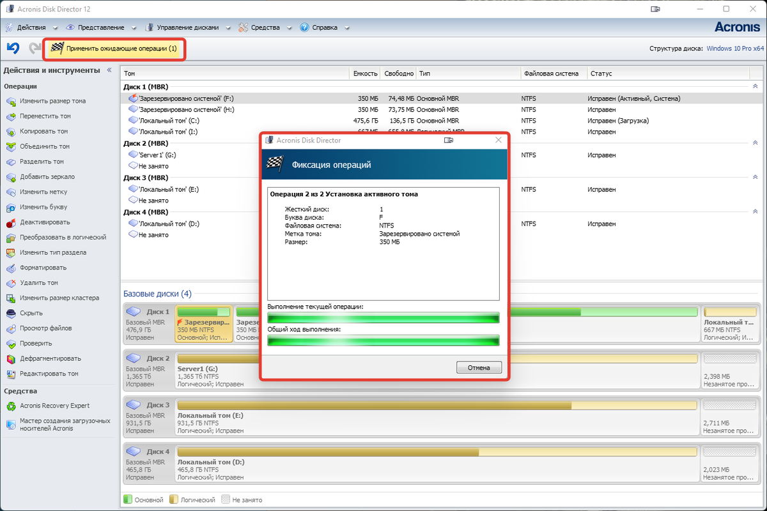Sort volume list by Емкость column
The width and height of the screenshot is (767, 511).
(364, 73)
